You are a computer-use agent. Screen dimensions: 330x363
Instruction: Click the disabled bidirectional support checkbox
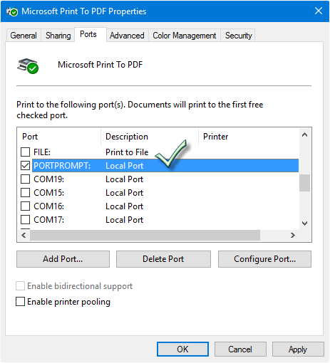(x=20, y=286)
